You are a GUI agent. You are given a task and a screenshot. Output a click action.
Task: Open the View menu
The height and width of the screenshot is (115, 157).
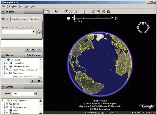click(x=14, y=6)
